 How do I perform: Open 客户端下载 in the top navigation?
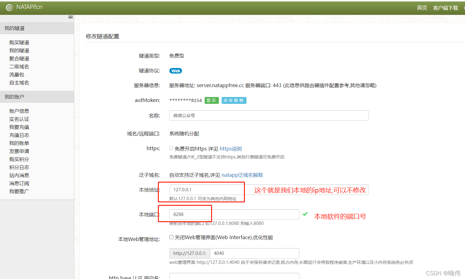tap(445, 8)
